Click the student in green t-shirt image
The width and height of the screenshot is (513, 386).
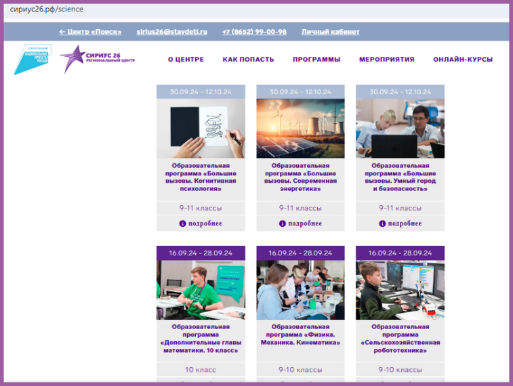coord(201,290)
